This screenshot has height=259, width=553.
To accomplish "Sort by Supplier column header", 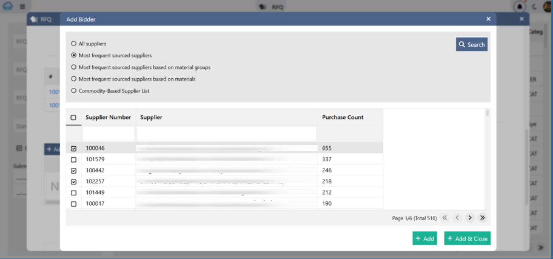I will pos(226,117).
